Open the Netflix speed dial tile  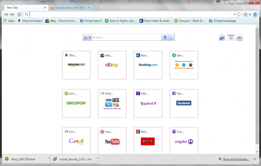[x=148, y=141]
